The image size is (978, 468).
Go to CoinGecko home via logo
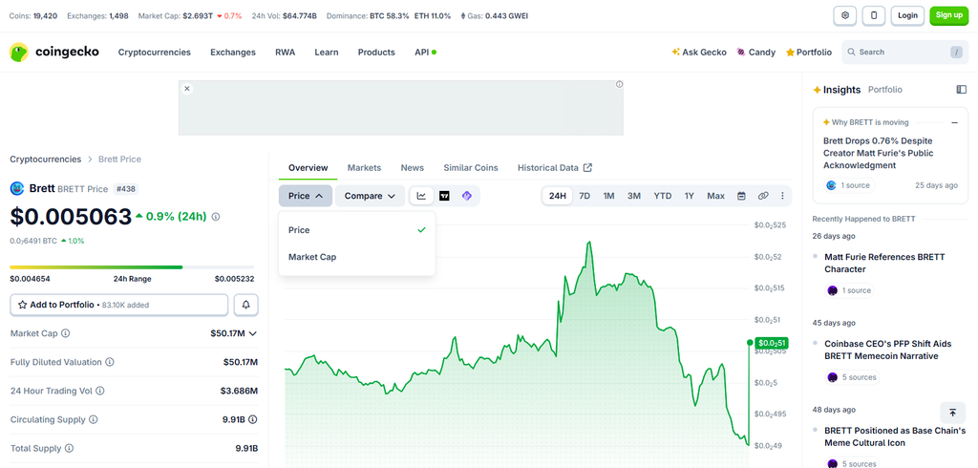pos(54,52)
